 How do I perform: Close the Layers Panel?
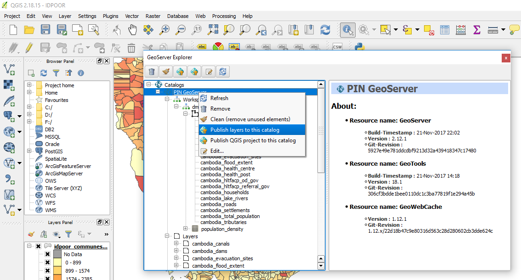click(107, 222)
